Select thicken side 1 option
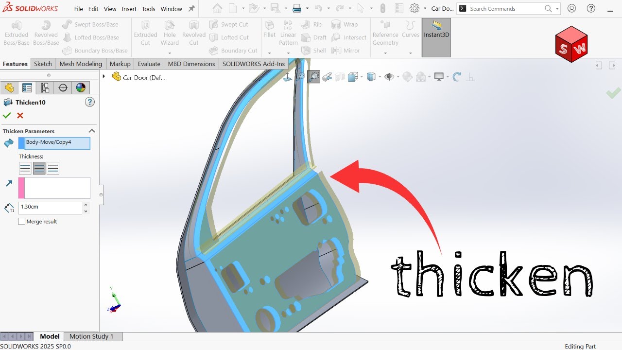 [25, 168]
